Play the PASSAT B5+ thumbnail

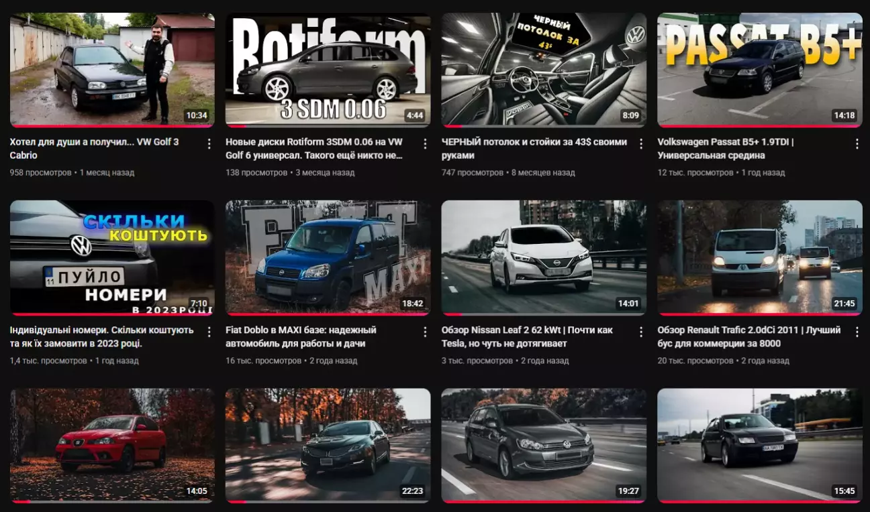tap(760, 70)
